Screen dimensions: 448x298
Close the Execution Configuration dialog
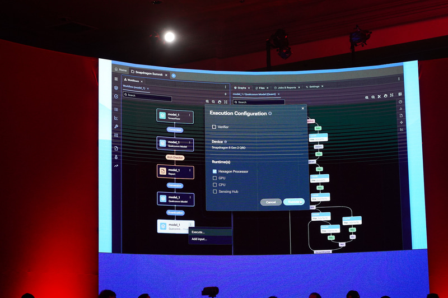coord(303,108)
